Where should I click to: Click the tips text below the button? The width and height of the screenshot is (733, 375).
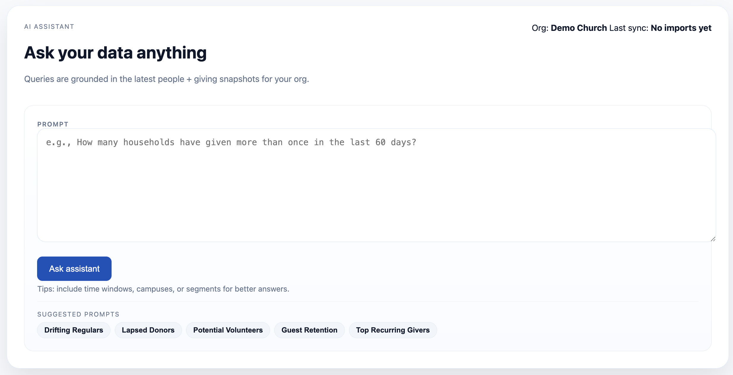pos(163,288)
